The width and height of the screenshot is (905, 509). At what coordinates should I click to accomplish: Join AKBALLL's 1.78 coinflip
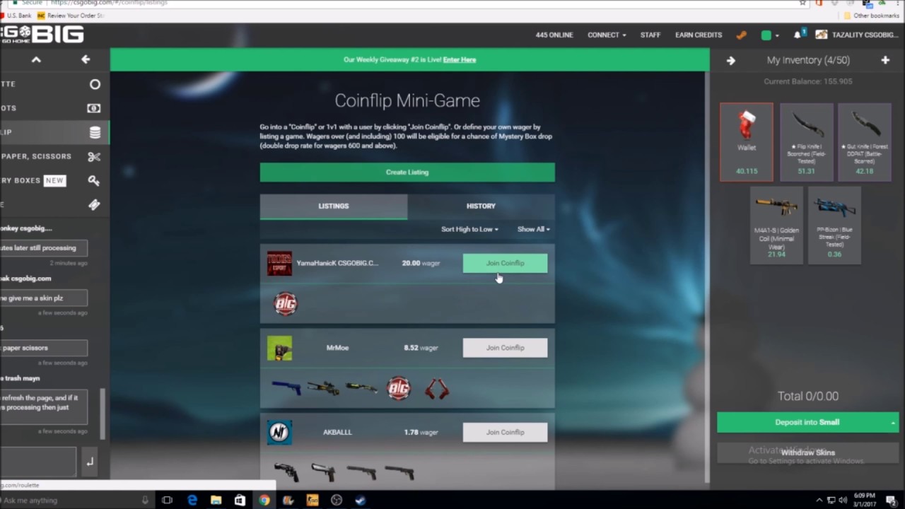pyautogui.click(x=505, y=432)
